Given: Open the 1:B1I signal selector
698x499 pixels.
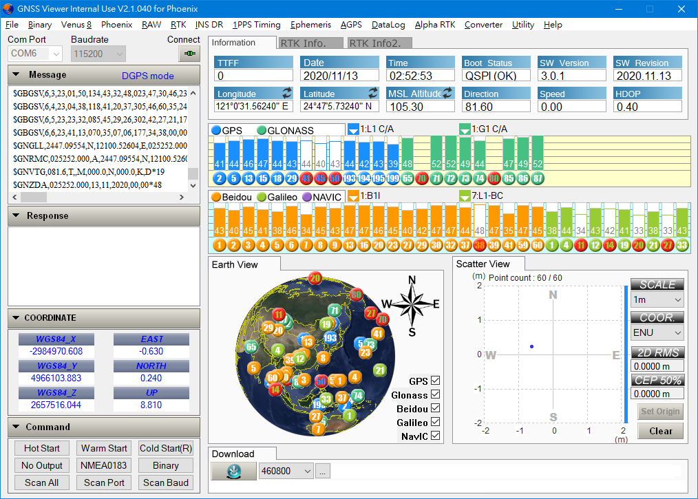Looking at the screenshot, I should click(353, 196).
